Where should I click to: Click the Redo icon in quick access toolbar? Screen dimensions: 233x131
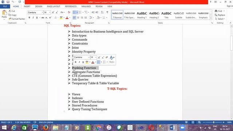[x=20, y=2]
